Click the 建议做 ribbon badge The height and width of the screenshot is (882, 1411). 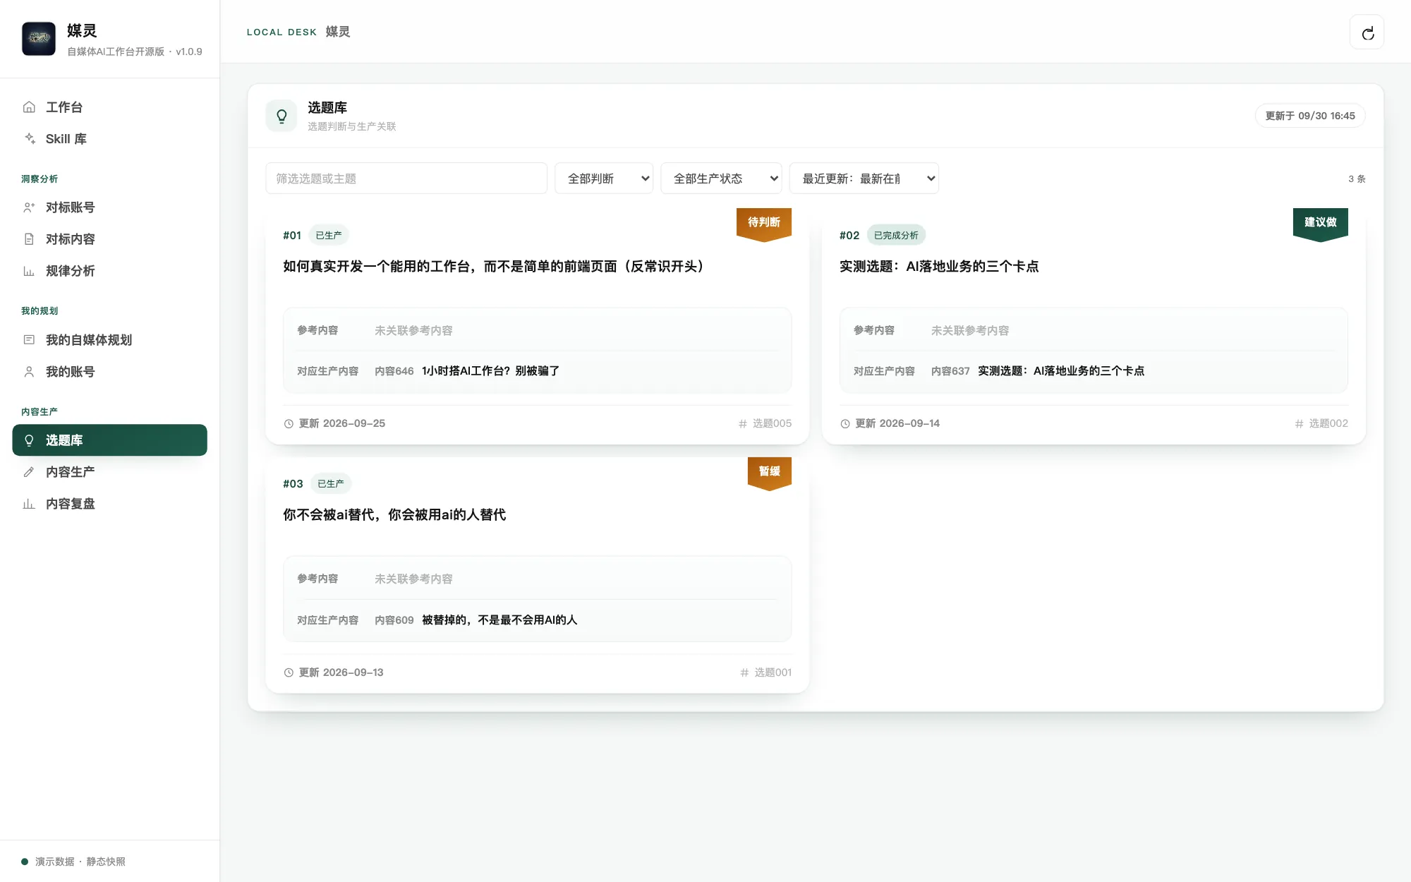click(x=1321, y=224)
